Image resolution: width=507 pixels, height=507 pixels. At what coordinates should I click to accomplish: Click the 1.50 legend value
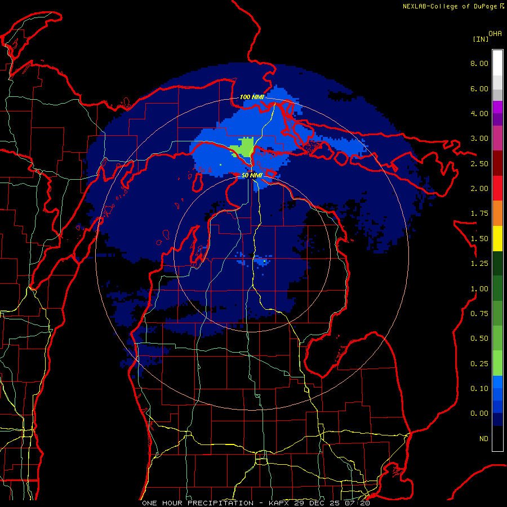point(479,239)
